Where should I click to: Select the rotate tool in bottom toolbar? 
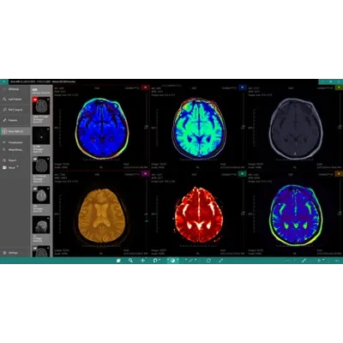[156, 261]
